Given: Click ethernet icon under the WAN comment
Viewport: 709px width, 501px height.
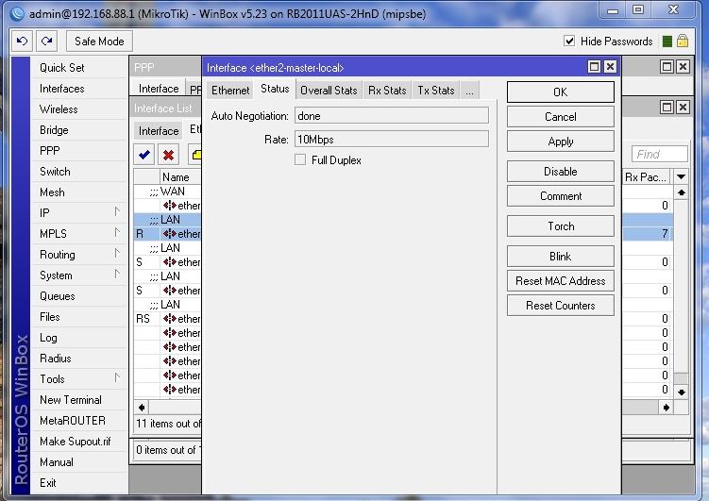Looking at the screenshot, I should (170, 206).
